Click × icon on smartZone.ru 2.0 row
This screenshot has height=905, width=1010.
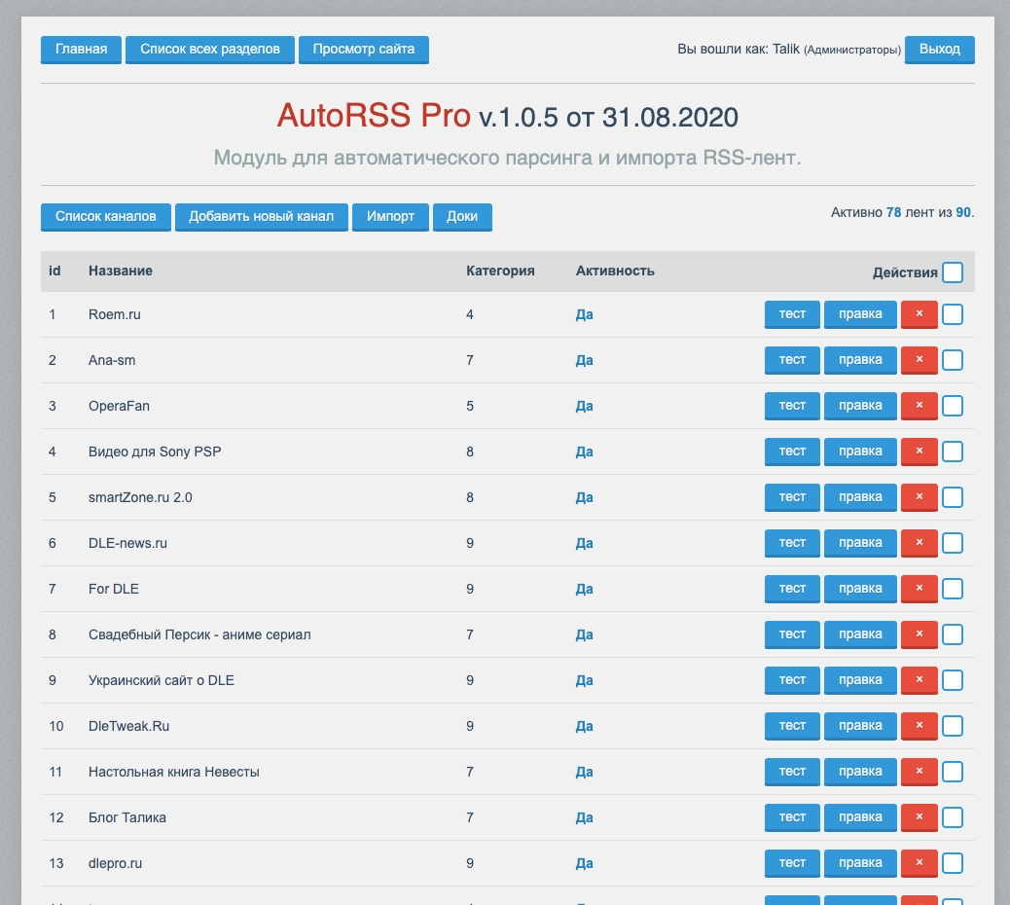919,497
